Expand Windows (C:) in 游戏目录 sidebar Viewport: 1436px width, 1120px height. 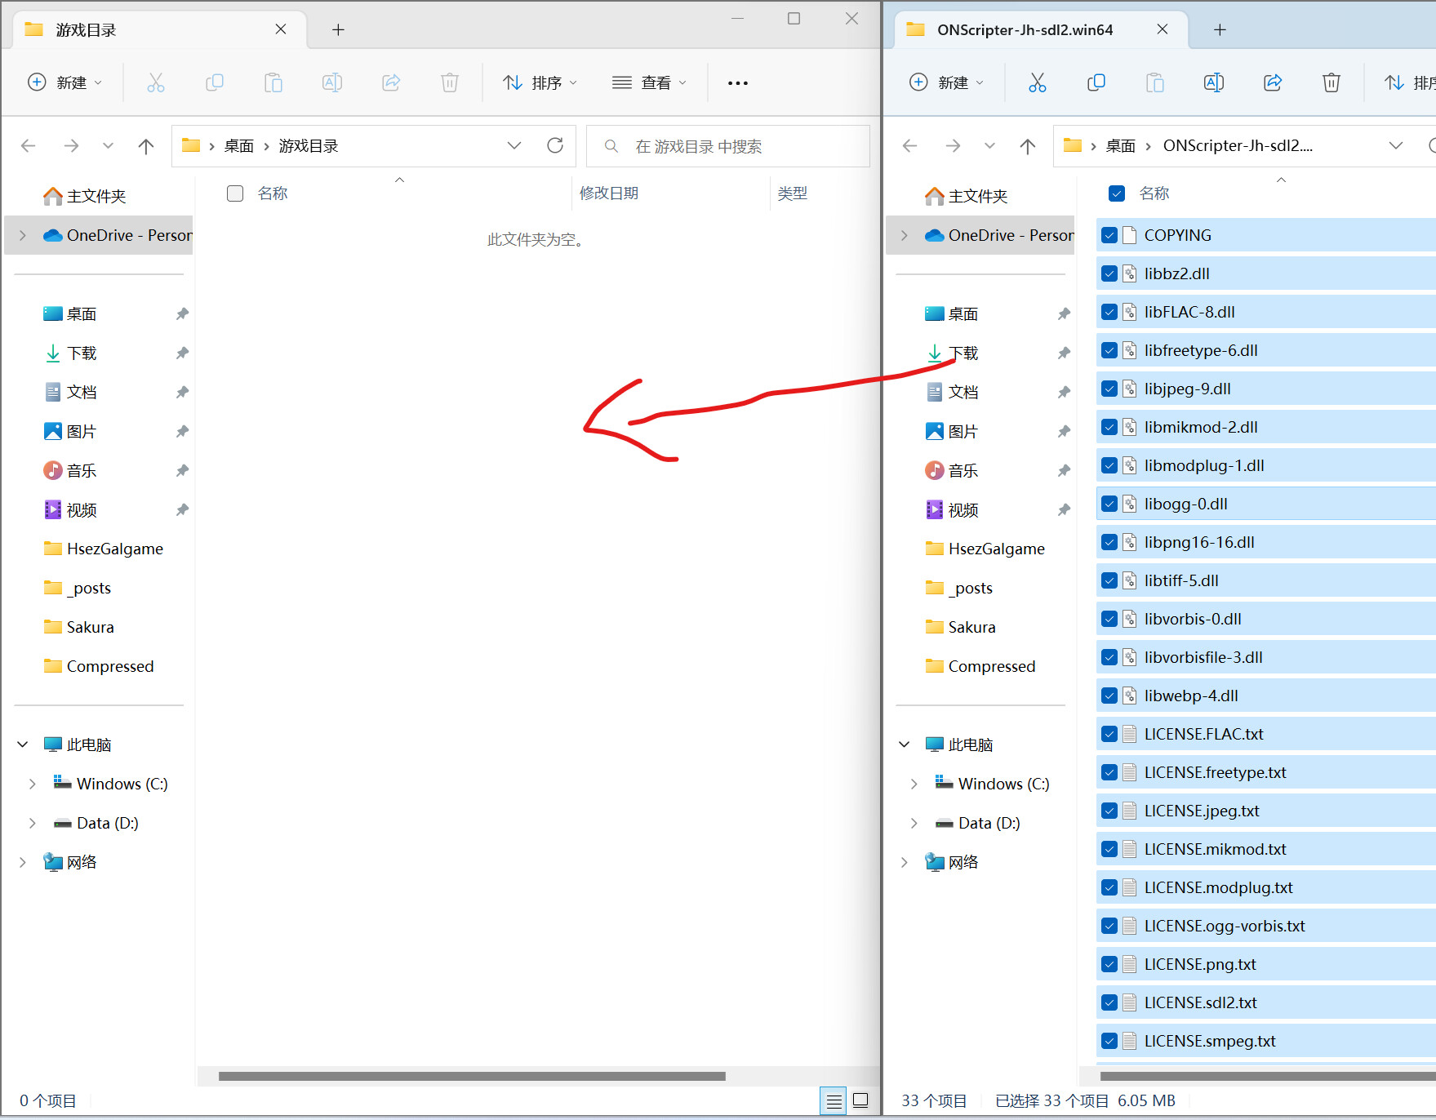point(33,784)
